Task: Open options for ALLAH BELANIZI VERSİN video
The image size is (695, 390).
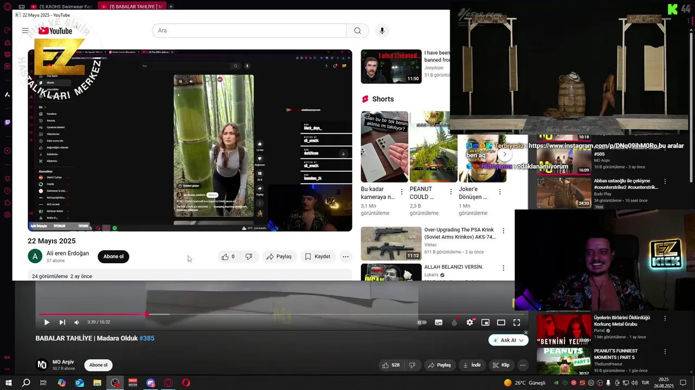Action: (x=503, y=268)
